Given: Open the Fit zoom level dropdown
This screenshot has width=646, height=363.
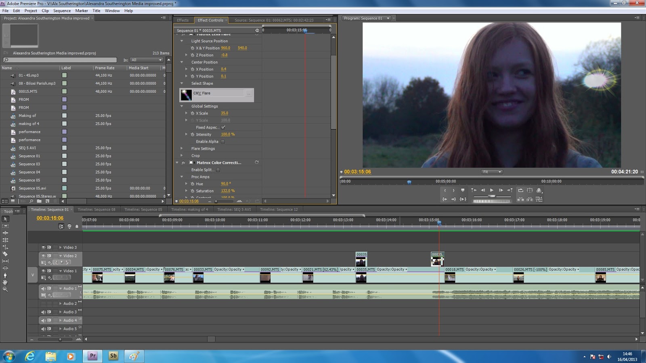Looking at the screenshot, I should click(492, 172).
